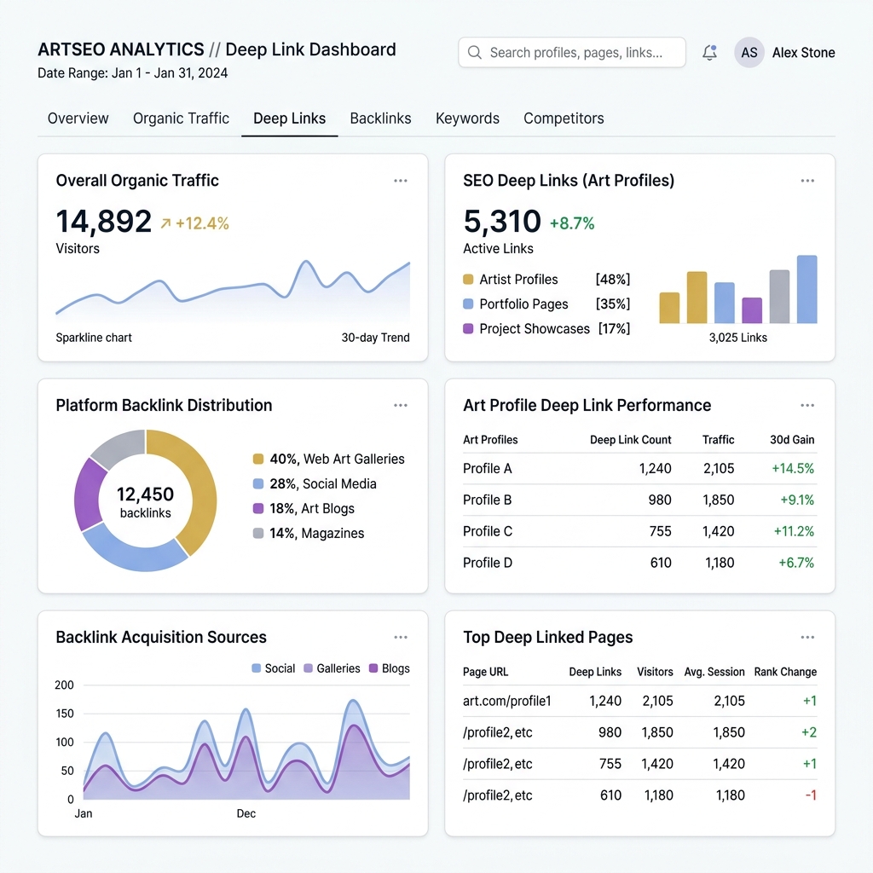Click the Portfolio Pages blue legend swatch
The height and width of the screenshot is (873, 873).
[468, 304]
